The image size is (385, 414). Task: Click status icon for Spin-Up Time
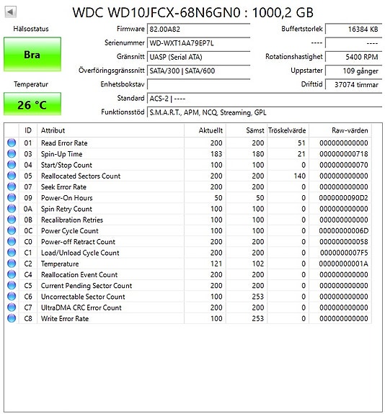pos(12,153)
